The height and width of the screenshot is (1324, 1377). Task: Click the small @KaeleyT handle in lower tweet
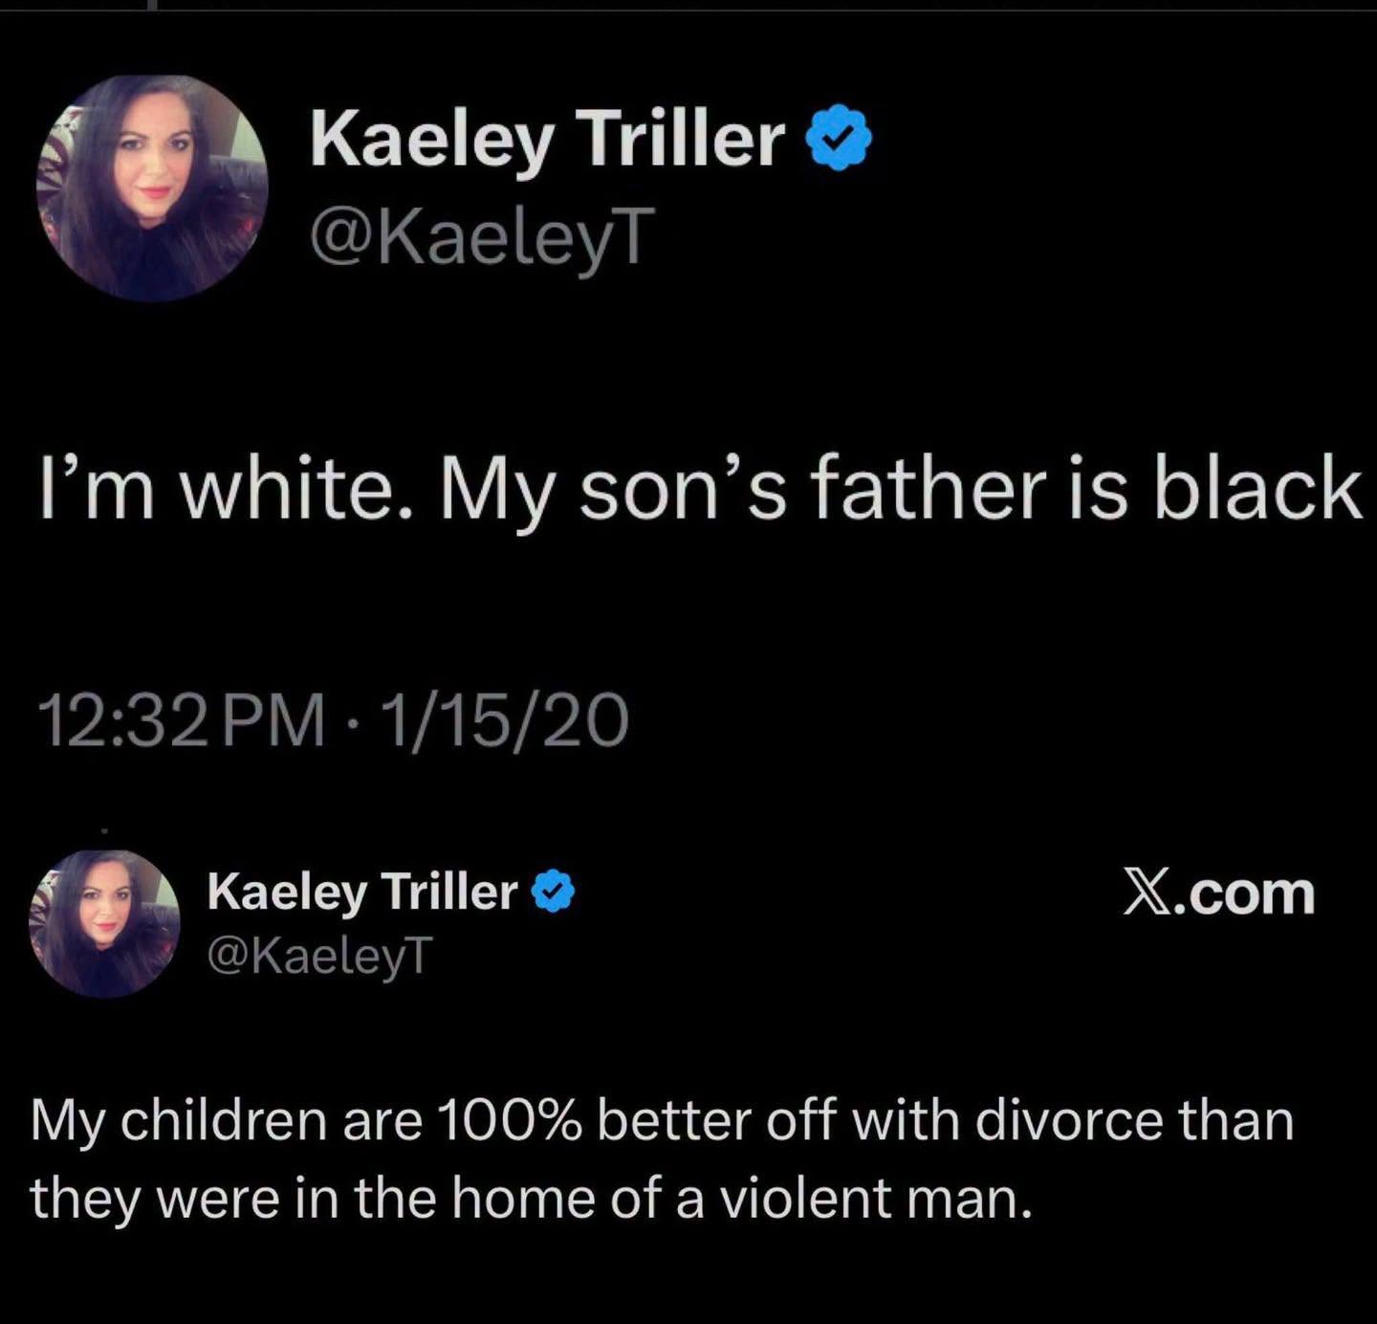[320, 955]
